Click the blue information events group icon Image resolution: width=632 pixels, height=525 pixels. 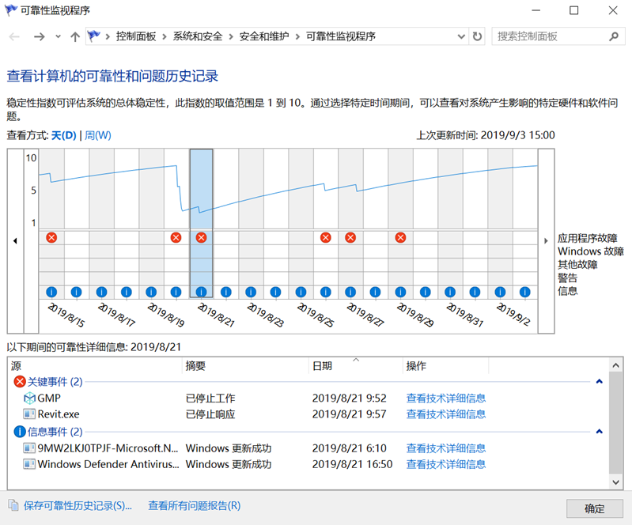(19, 432)
